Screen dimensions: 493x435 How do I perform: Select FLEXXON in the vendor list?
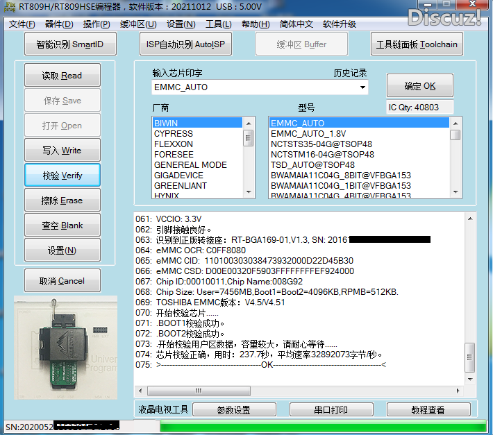[197, 144]
